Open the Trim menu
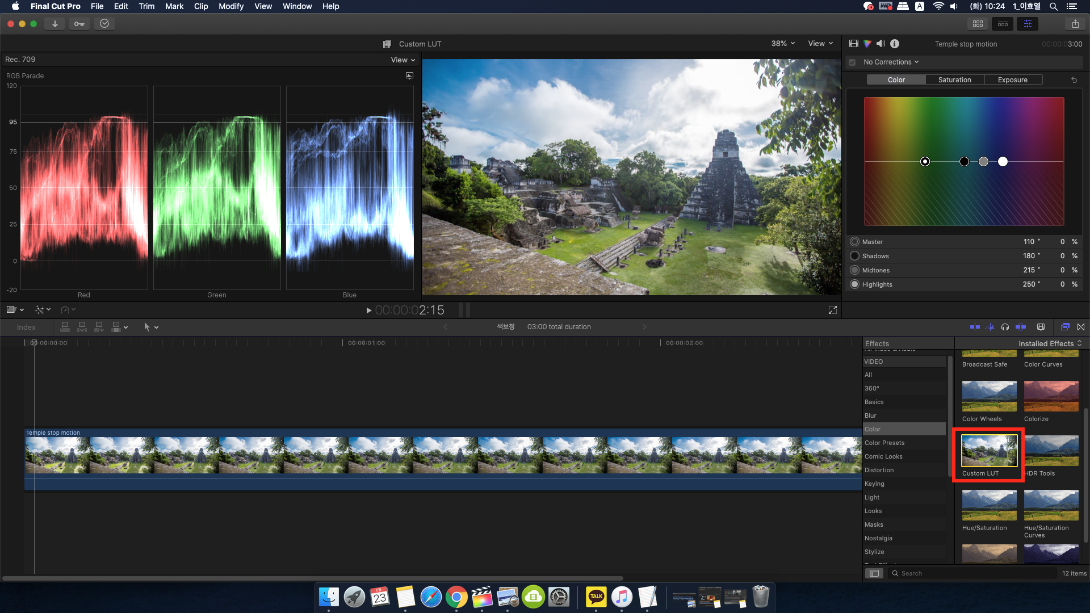This screenshot has width=1090, height=613. tap(146, 6)
